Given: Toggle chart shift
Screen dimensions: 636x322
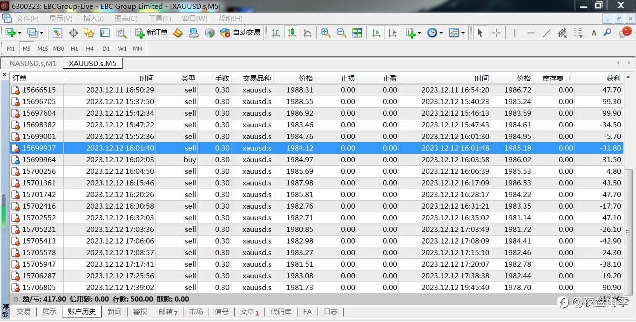Looking at the screenshot, I should click(392, 33).
